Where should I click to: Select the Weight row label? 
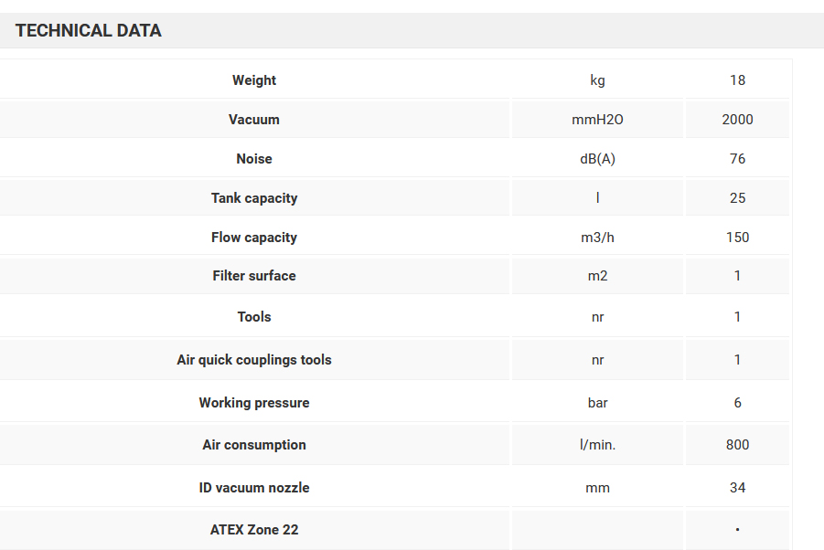254,80
